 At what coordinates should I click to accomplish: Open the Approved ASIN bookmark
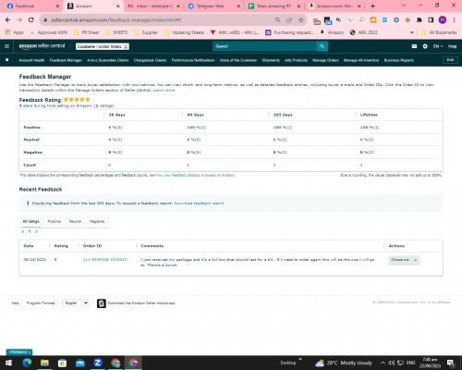[x=49, y=32]
